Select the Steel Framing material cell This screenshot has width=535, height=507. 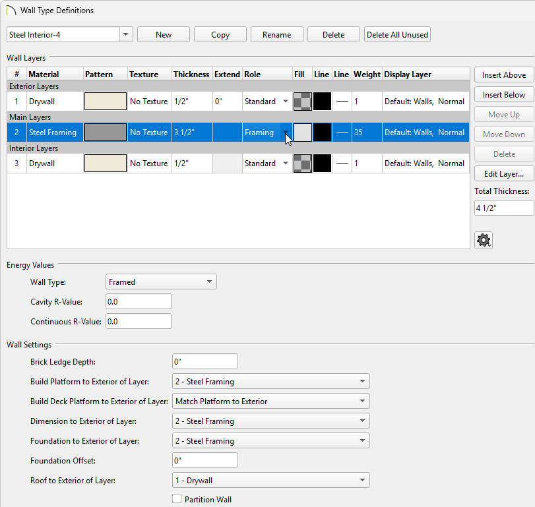[x=55, y=133]
